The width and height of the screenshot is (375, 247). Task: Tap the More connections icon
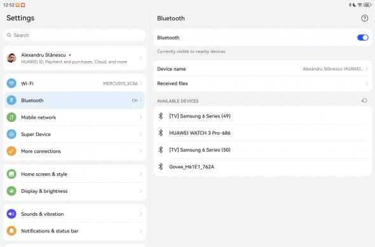pyautogui.click(x=11, y=151)
